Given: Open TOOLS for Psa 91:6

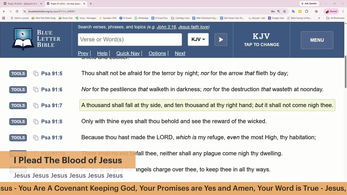Looking at the screenshot, I should 18,89.
